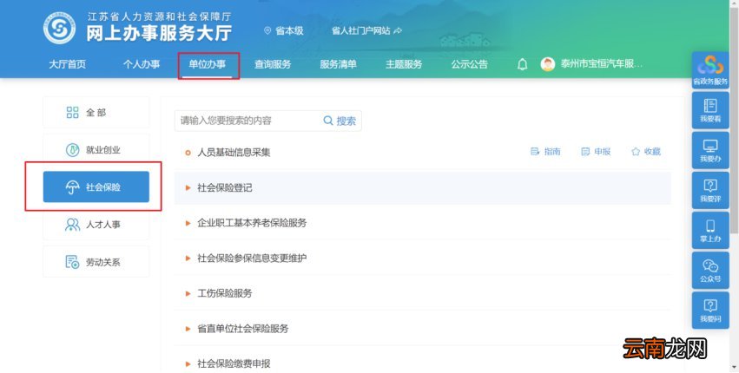The height and width of the screenshot is (373, 739).
Task: Click the 就业创业 category icon
Action: pos(73,150)
